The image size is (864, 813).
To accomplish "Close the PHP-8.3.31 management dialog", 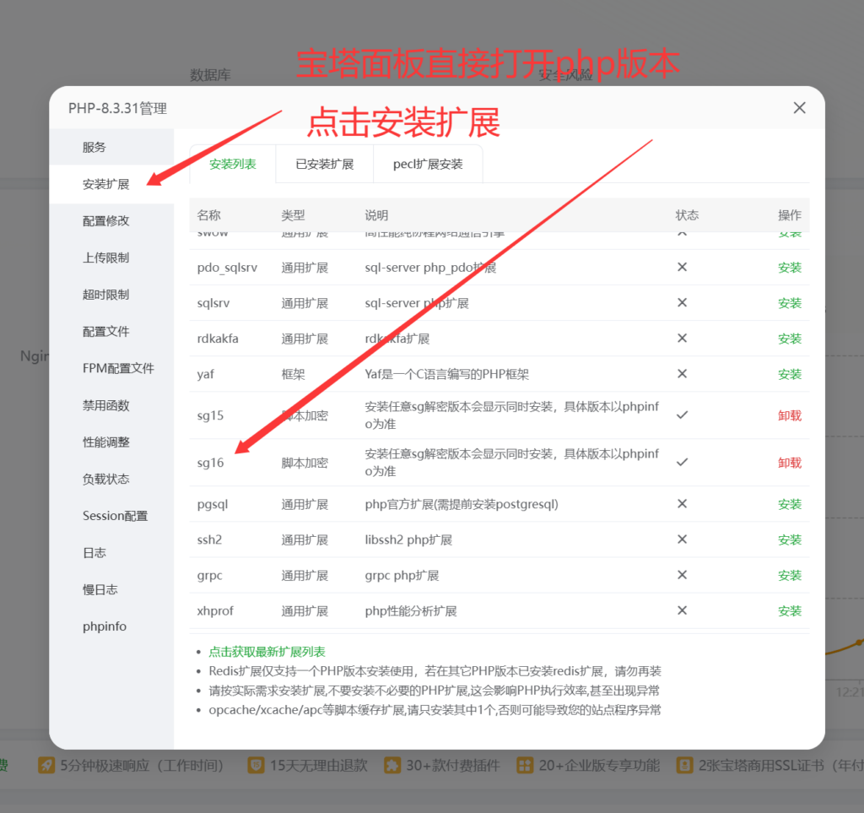I will coord(799,107).
